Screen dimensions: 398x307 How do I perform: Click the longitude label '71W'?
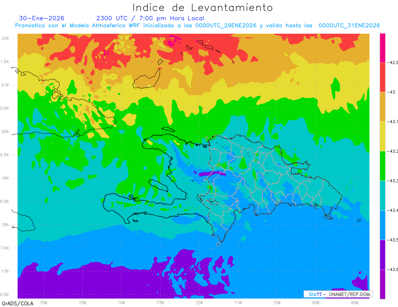[x=238, y=302]
